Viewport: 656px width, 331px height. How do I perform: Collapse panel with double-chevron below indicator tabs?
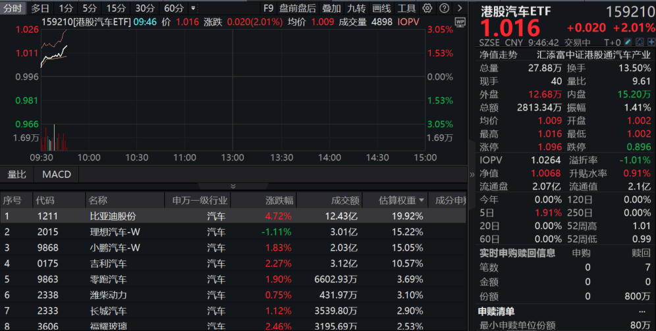point(233,186)
